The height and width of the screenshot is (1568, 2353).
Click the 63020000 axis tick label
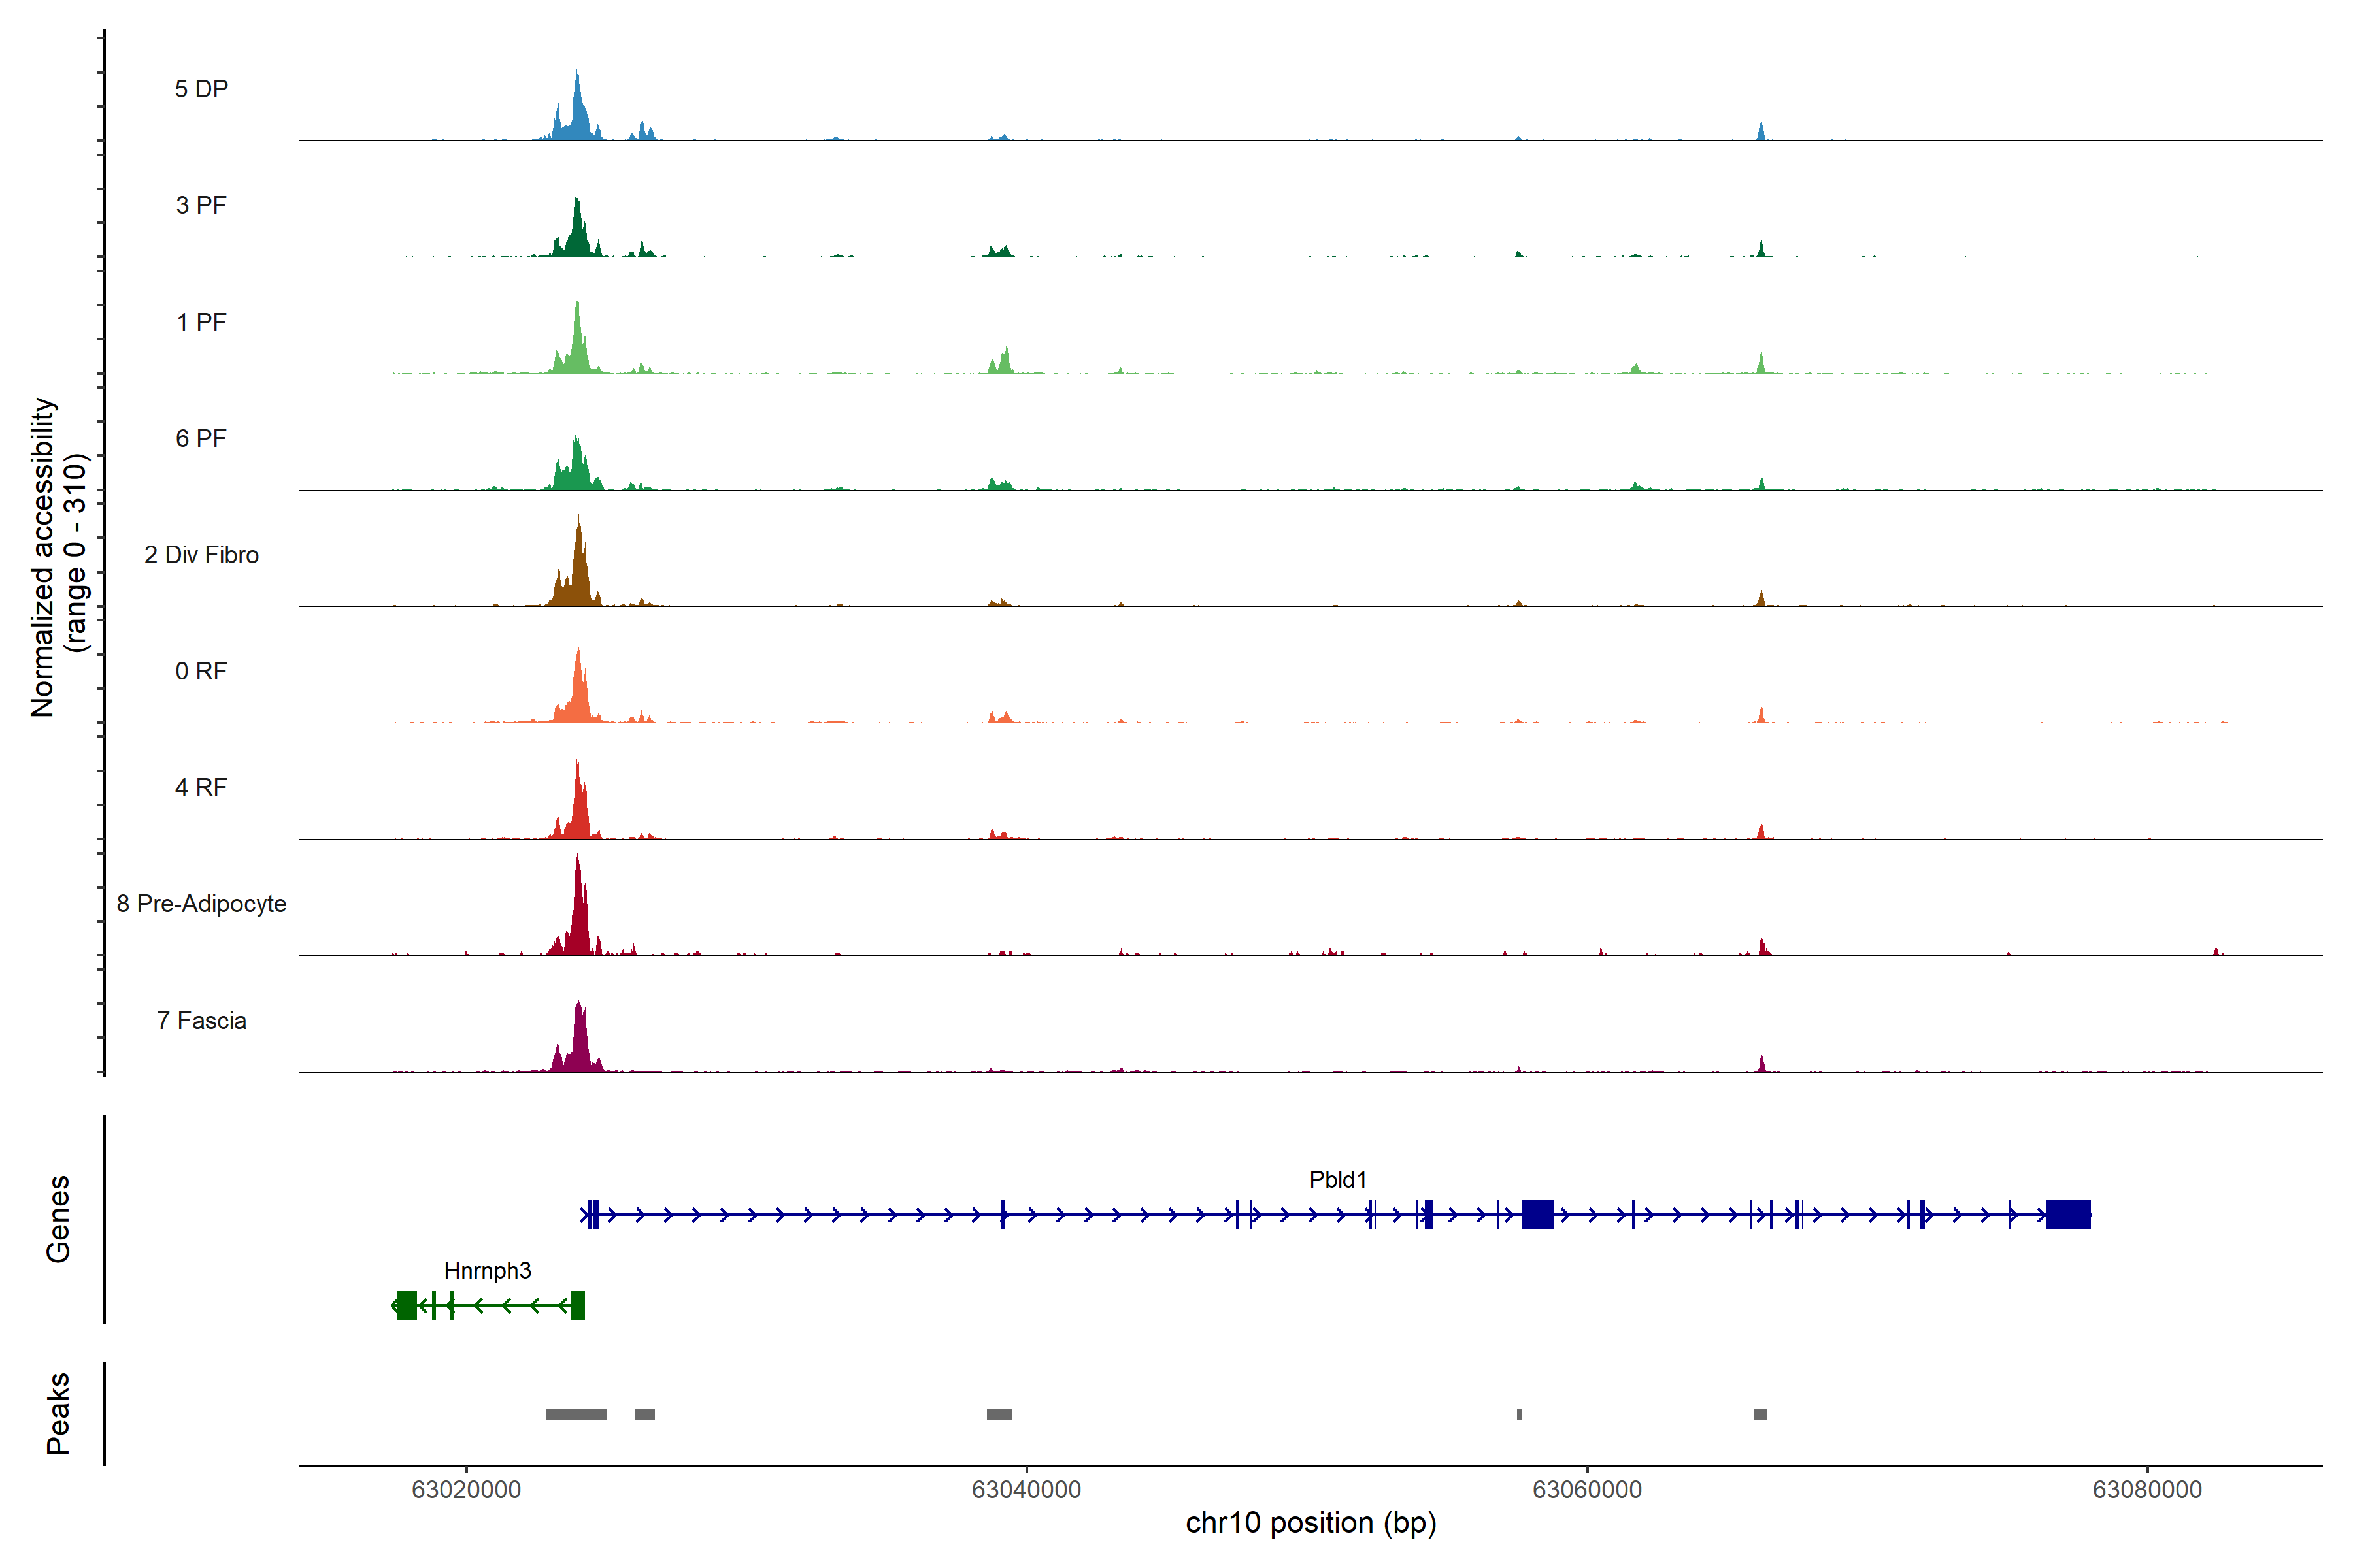pos(466,1490)
